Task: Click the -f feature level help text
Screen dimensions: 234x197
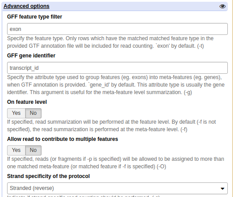Action: click(x=111, y=125)
